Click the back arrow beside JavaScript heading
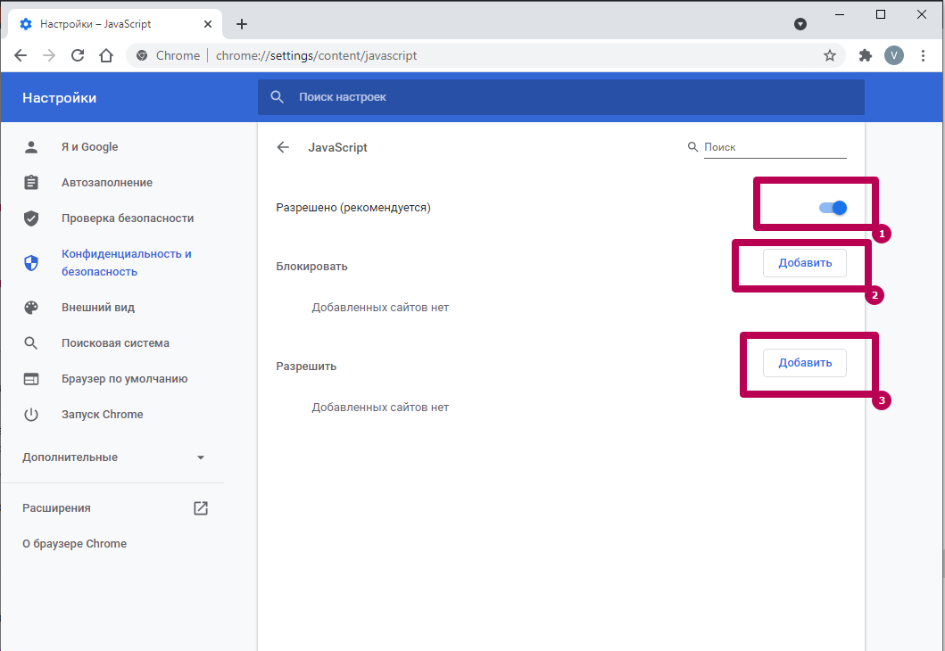Image resolution: width=945 pixels, height=651 pixels. [x=283, y=147]
